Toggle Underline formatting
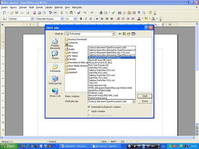Screen dimensions: 199x149 [91, 19]
